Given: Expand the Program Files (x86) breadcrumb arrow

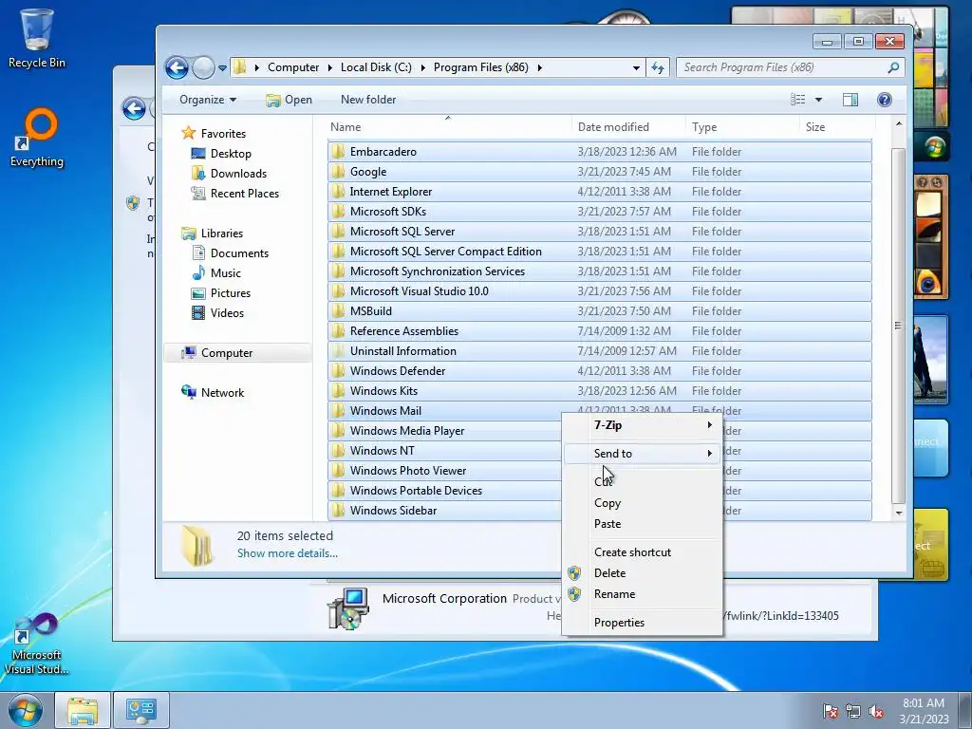Looking at the screenshot, I should (x=540, y=67).
